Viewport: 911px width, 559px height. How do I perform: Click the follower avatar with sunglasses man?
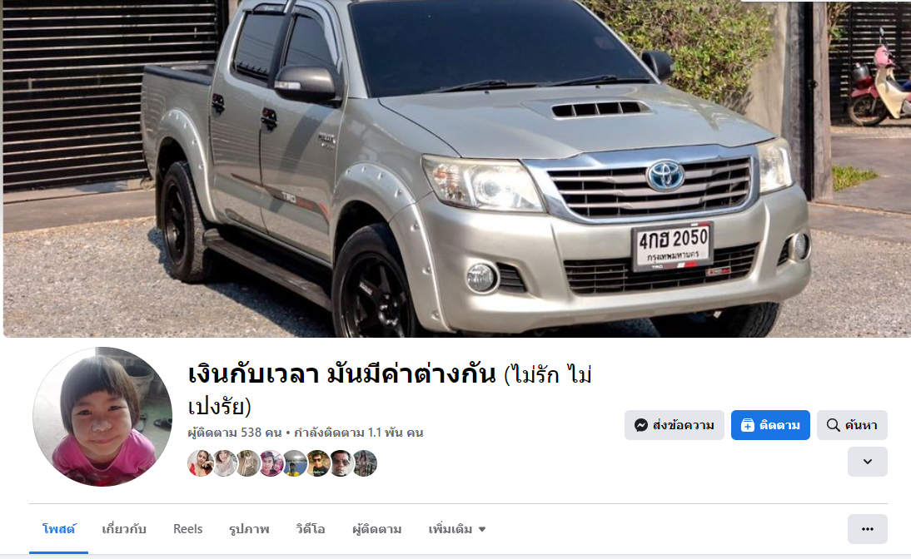pos(318,463)
